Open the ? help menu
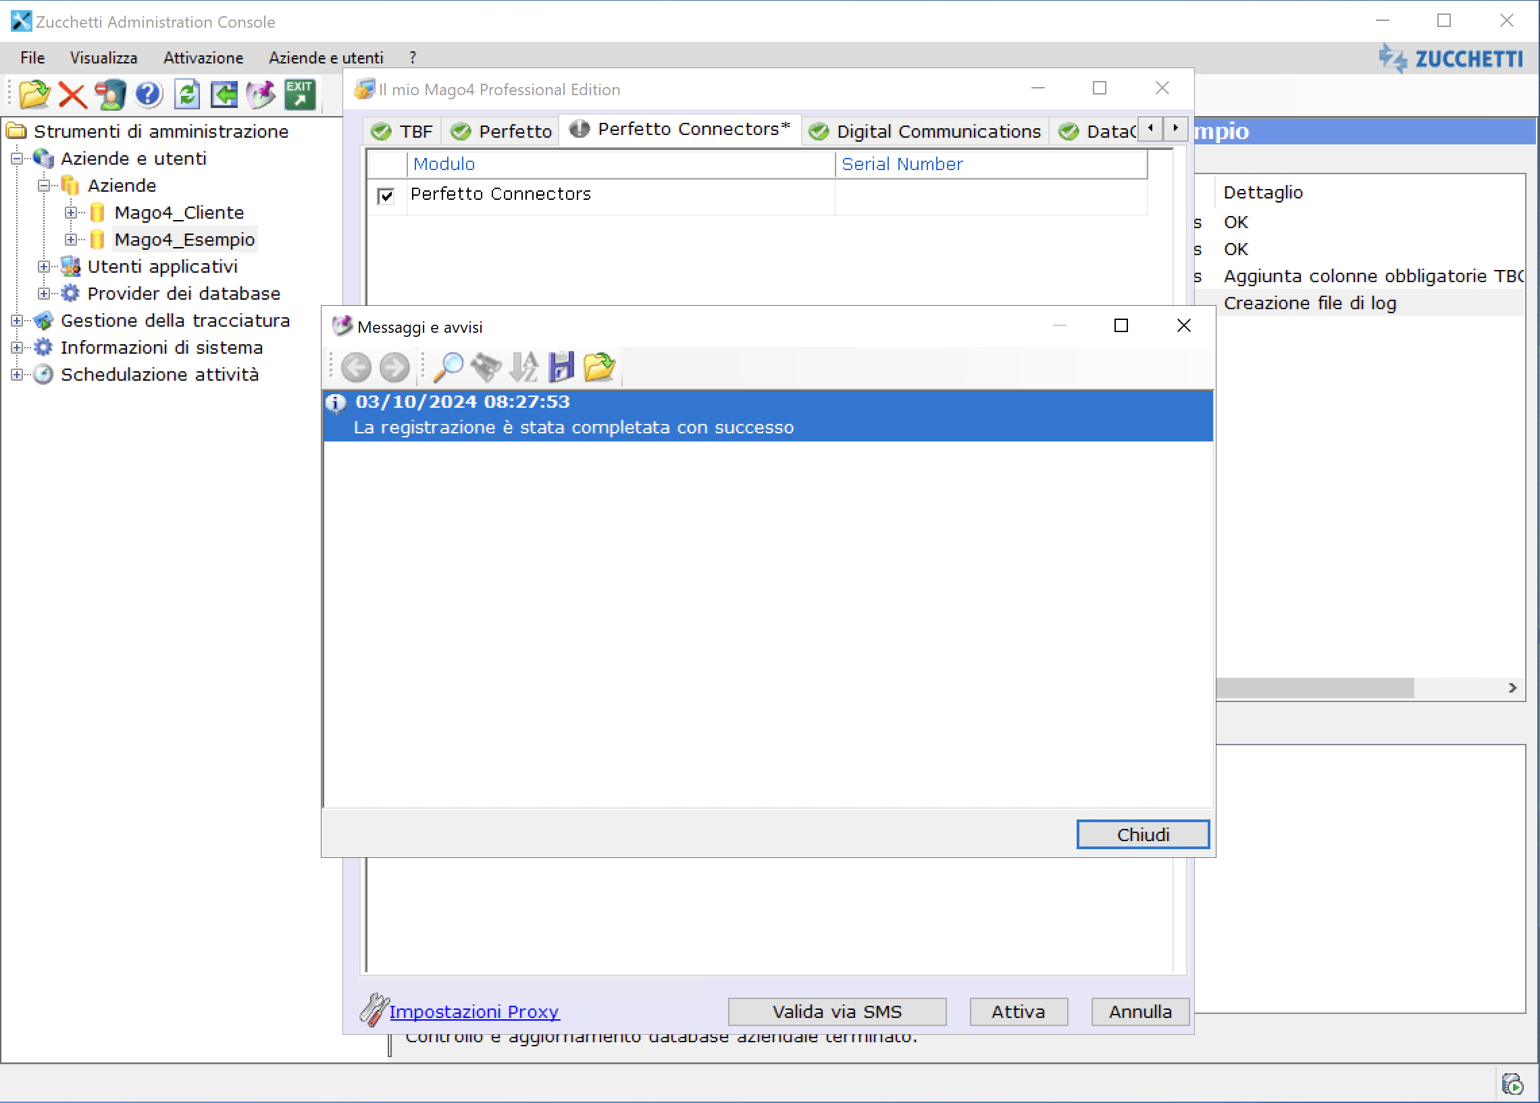 pos(413,57)
